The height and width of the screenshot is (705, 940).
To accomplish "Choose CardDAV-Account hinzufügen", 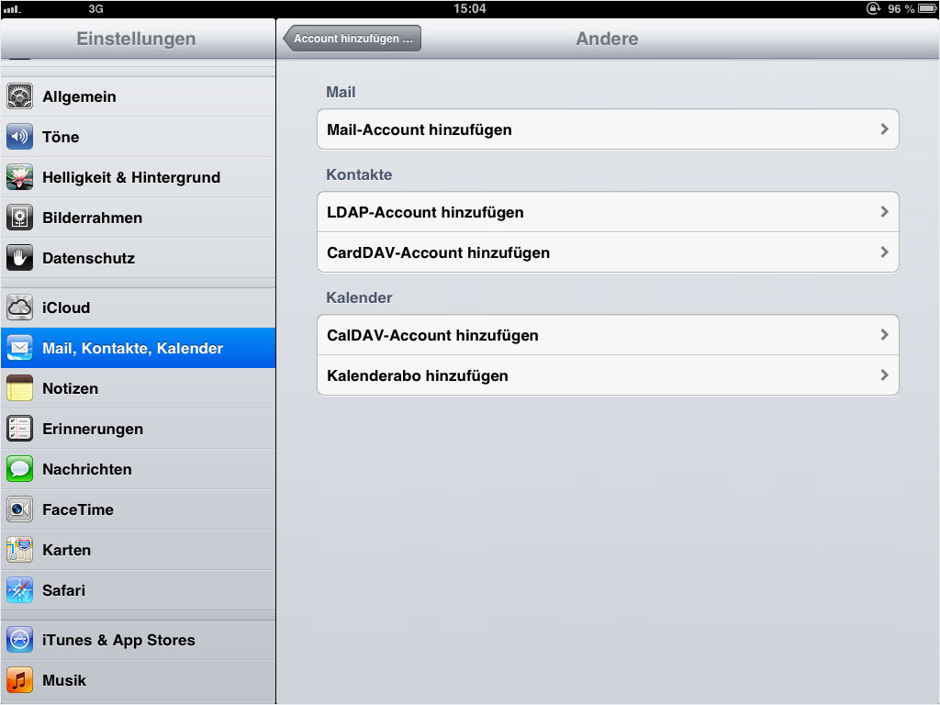I will [x=608, y=252].
